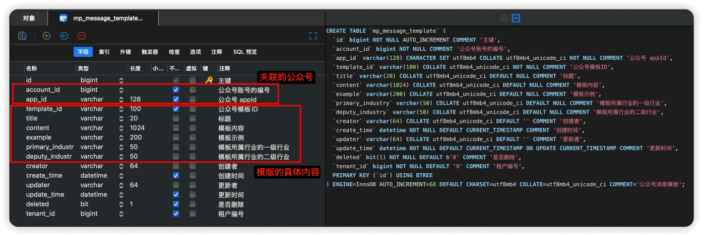Toggle the full screen focus icon
Image resolution: width=703 pixels, height=236 pixels.
click(313, 36)
